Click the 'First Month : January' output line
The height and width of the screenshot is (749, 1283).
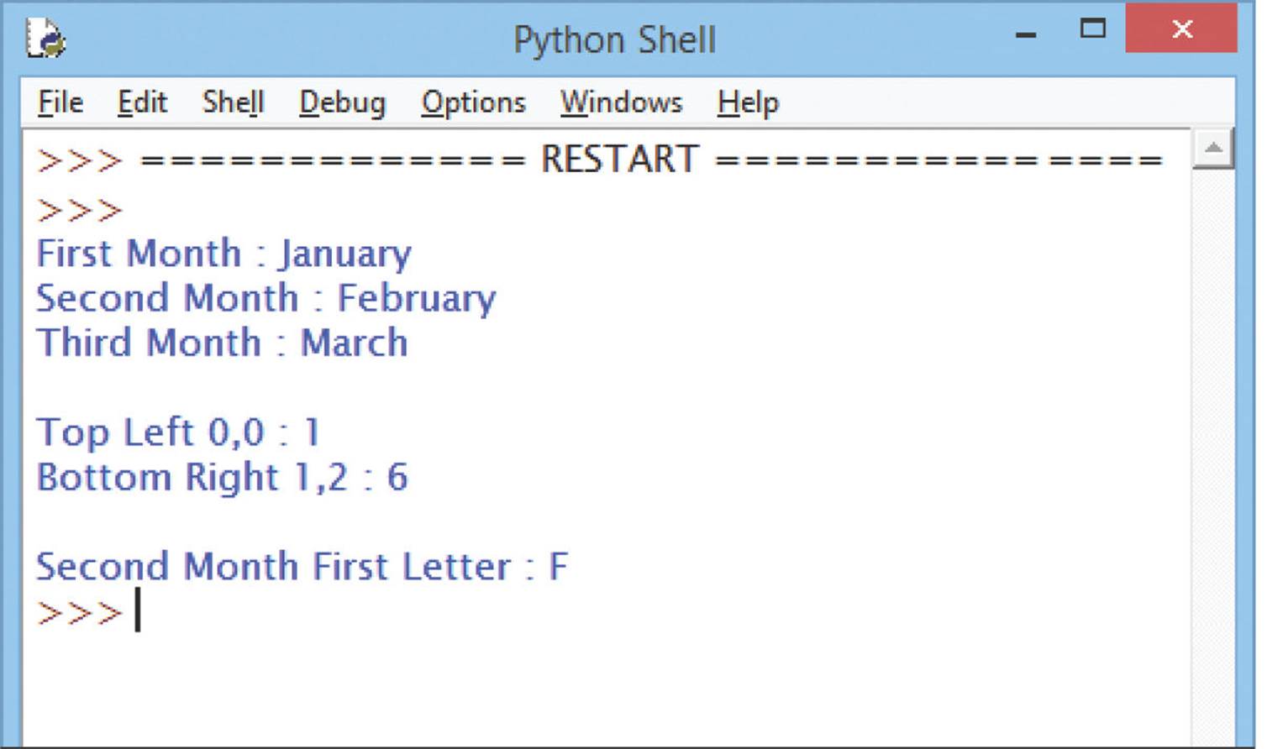(224, 254)
